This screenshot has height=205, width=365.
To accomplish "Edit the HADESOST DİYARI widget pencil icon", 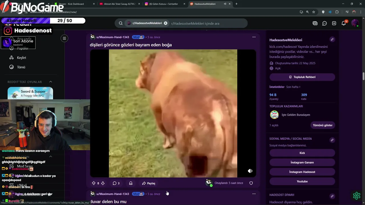I will coord(332,196).
